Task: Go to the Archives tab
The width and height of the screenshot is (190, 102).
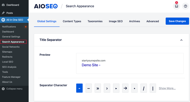Action: (x=134, y=21)
